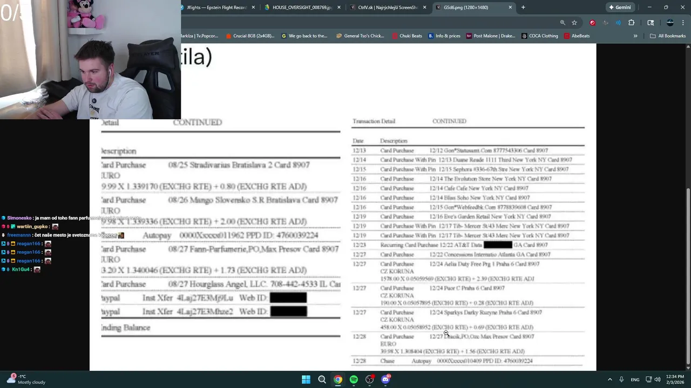This screenshot has height=388, width=691.
Task: Open the COCA Clothing bookmark
Action: 539,36
